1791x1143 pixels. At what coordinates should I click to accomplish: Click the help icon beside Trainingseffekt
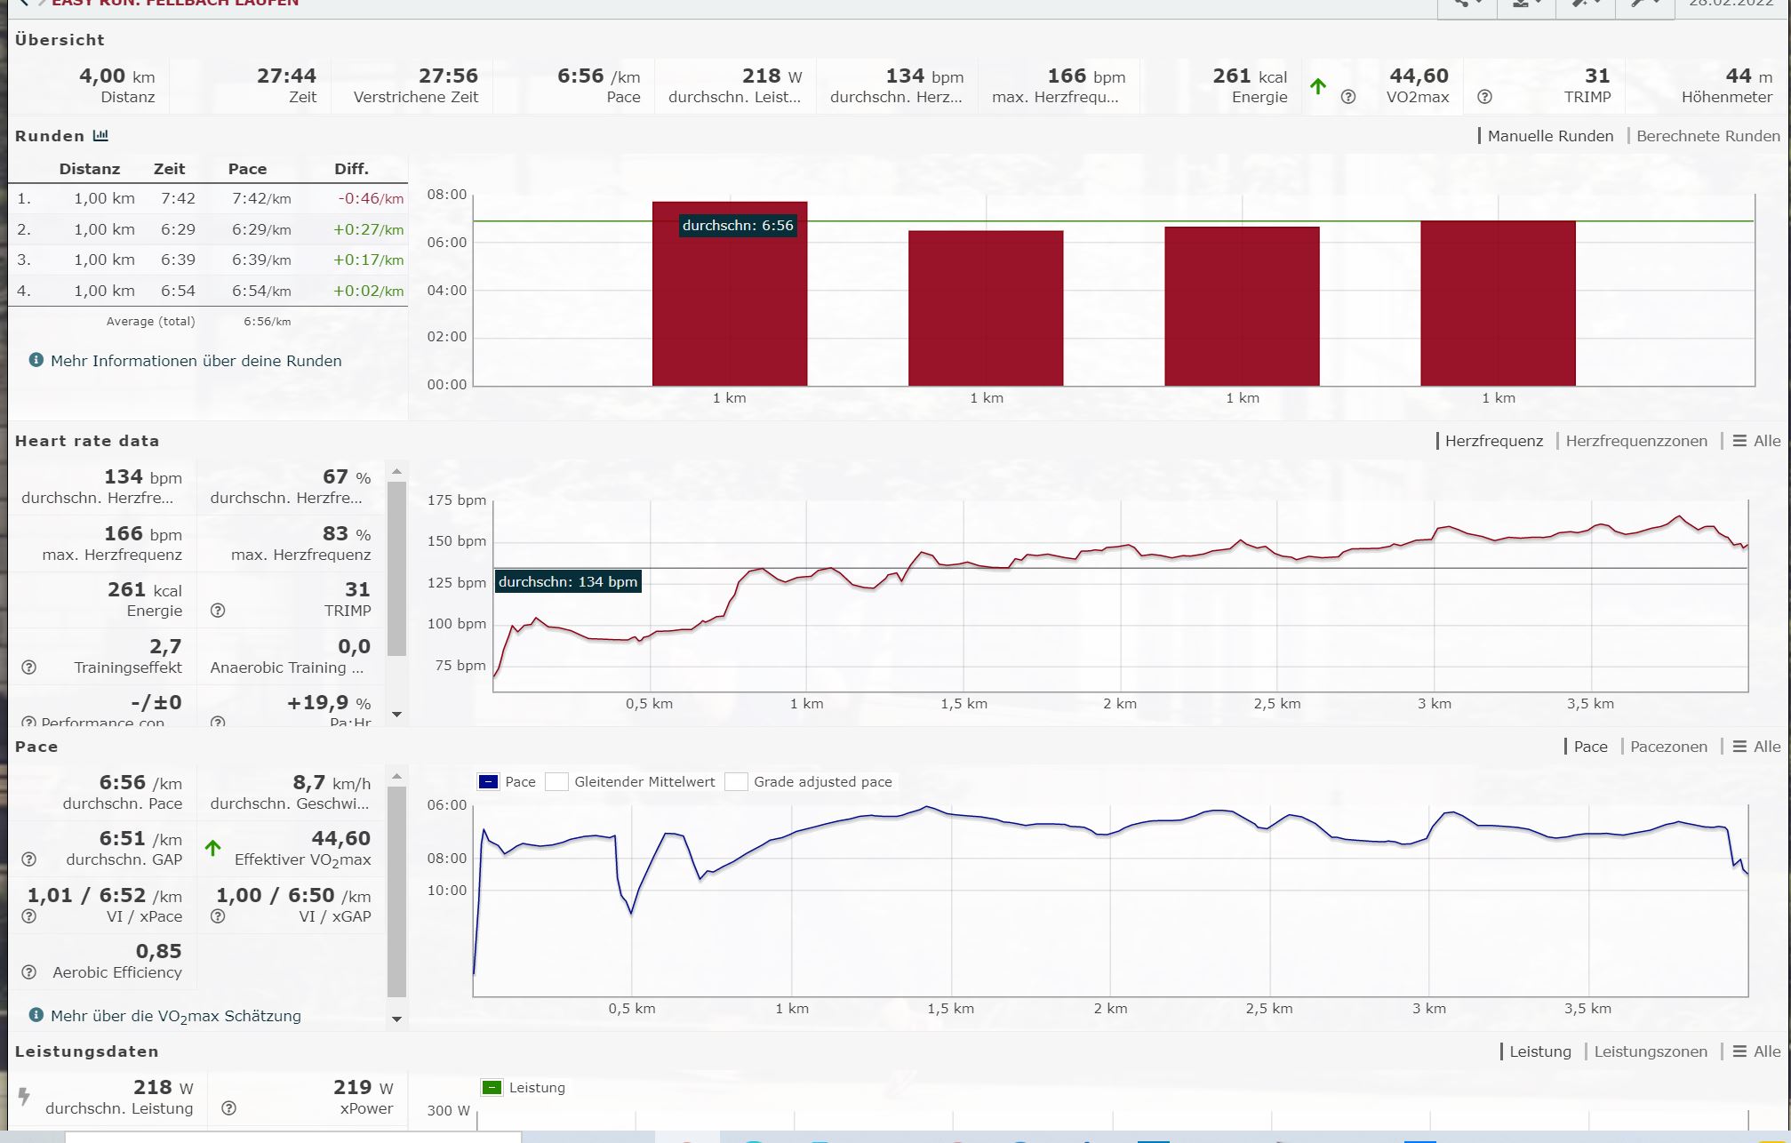[29, 667]
